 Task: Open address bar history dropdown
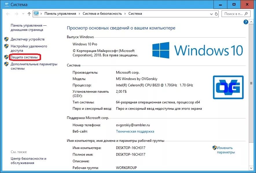click(x=211, y=14)
